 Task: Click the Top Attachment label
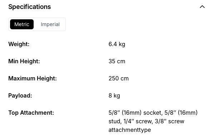31,113
